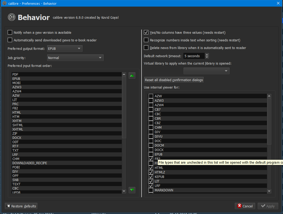Image resolution: width=283 pixels, height=214 pixels.
Task: Decrease default network timeout with down arrow
Action: [207, 57]
